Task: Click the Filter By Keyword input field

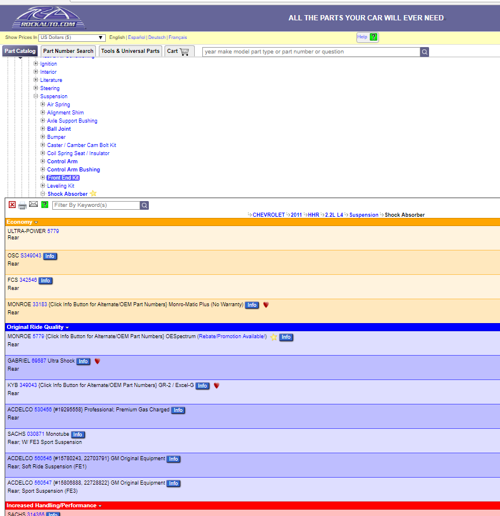Action: click(96, 205)
